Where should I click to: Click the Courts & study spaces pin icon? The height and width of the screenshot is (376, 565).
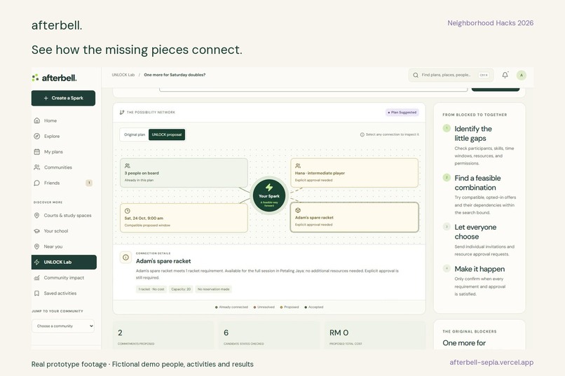[36, 215]
